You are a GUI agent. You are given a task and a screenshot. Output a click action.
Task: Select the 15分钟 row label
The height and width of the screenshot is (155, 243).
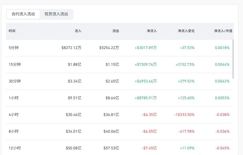[15, 64]
